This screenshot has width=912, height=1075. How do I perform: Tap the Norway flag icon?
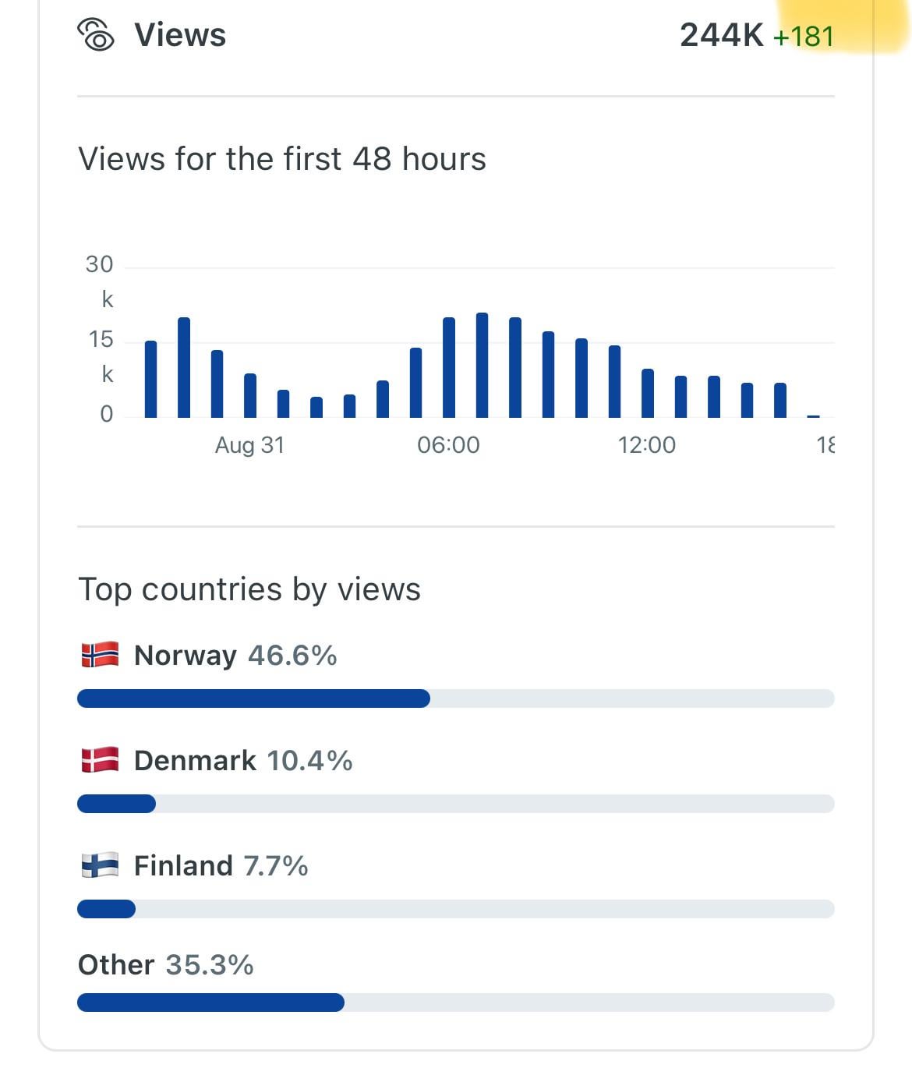tap(100, 655)
